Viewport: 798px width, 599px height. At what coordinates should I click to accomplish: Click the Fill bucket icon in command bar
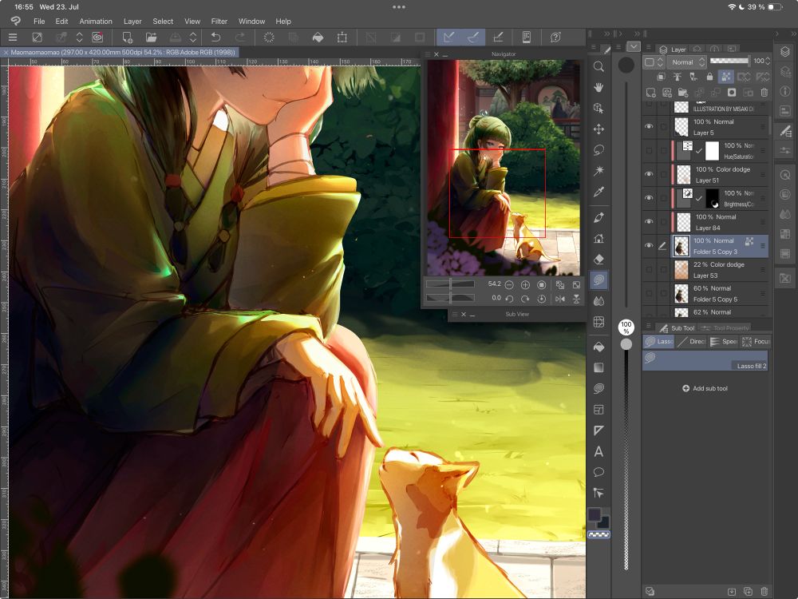318,38
